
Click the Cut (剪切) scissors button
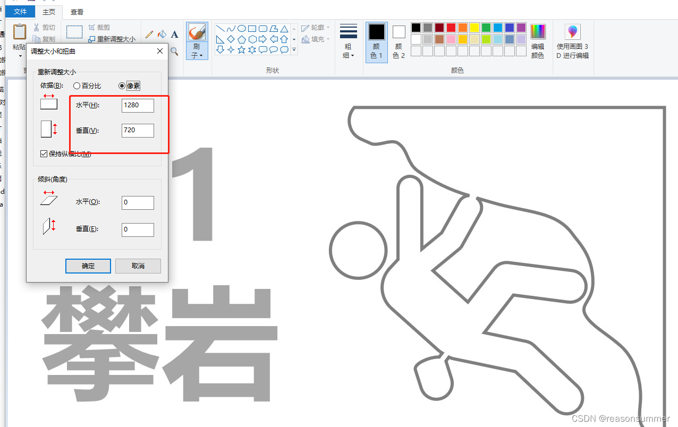tap(44, 28)
